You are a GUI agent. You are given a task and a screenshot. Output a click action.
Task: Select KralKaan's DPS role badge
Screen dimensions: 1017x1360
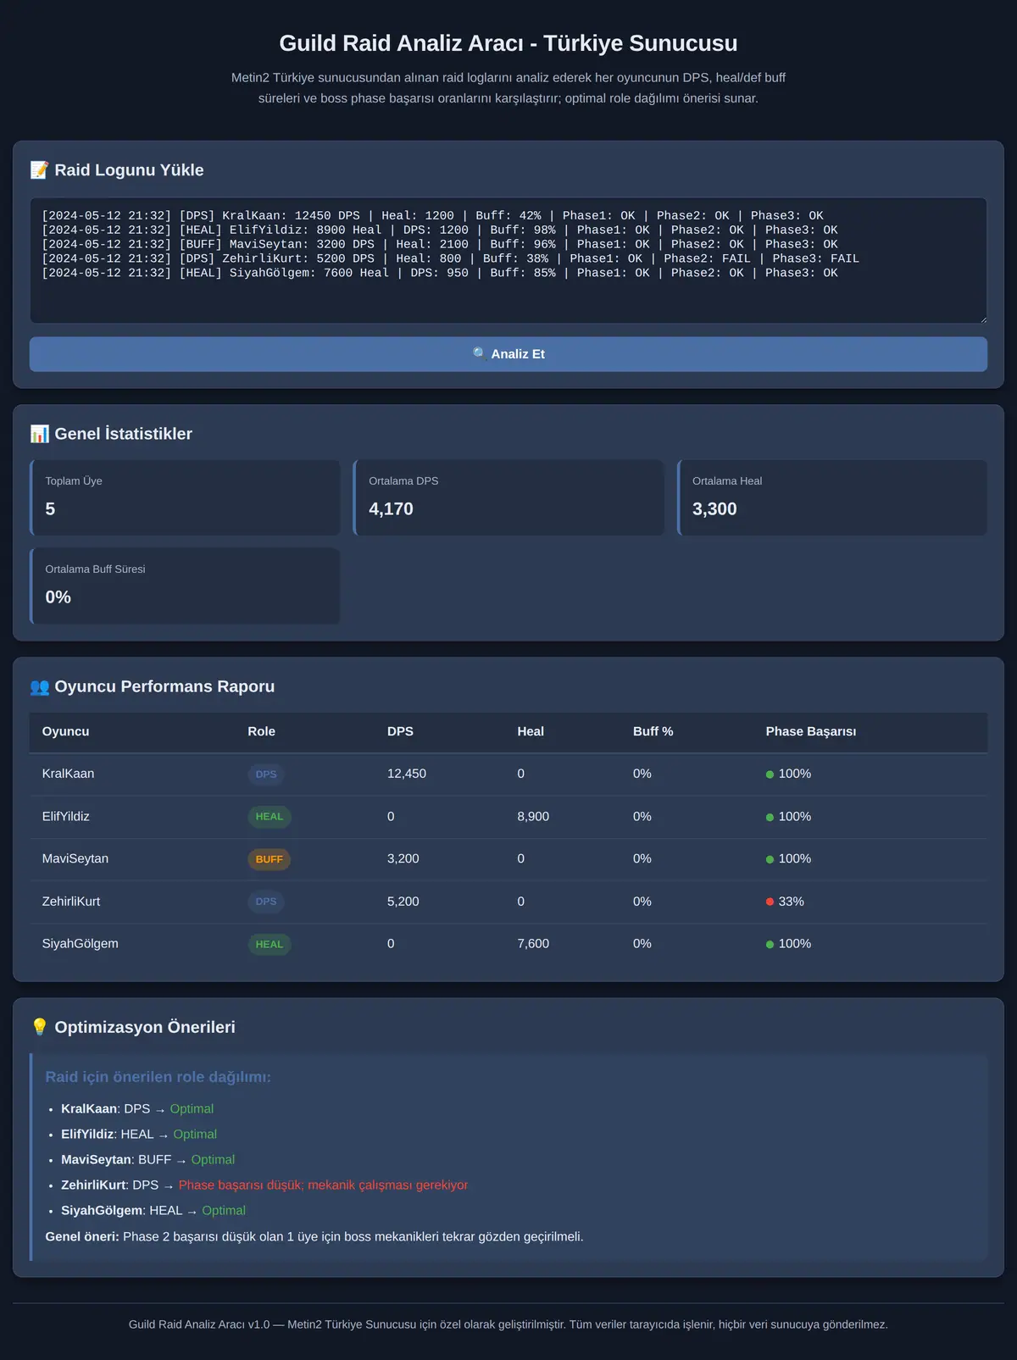tap(266, 774)
